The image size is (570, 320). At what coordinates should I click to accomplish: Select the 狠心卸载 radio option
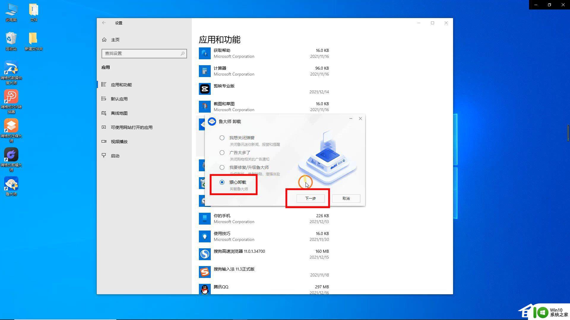pos(222,182)
